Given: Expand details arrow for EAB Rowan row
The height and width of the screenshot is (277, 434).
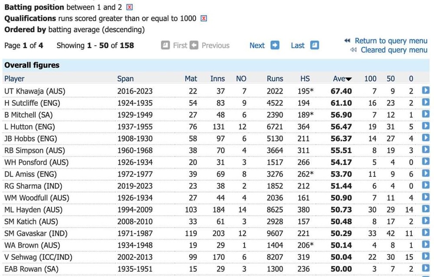Looking at the screenshot, I should [x=425, y=268].
